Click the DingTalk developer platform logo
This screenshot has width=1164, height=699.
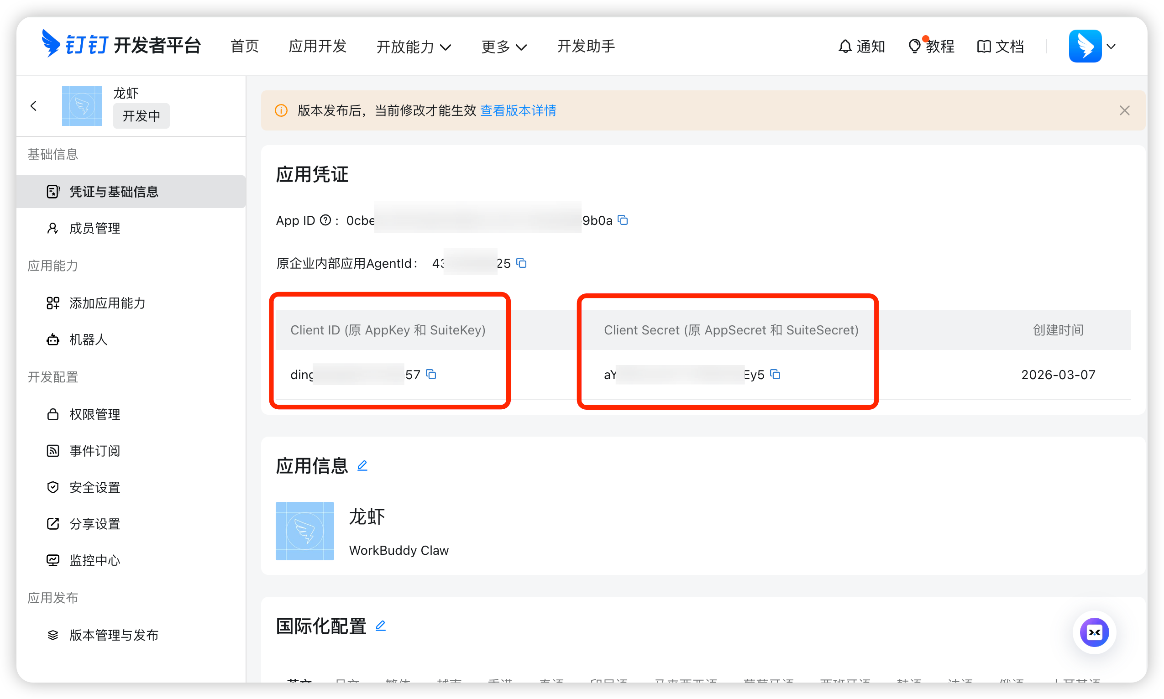click(x=121, y=45)
